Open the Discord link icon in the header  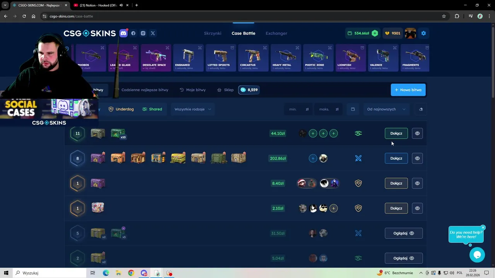tap(123, 33)
